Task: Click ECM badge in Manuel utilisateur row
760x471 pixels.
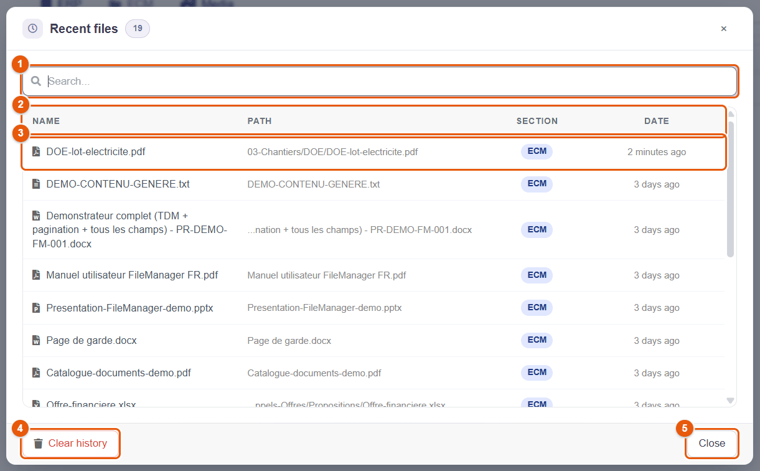Action: click(537, 275)
